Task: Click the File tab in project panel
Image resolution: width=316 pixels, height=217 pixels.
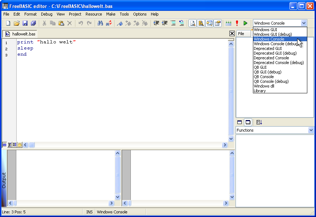Action: coord(243,34)
